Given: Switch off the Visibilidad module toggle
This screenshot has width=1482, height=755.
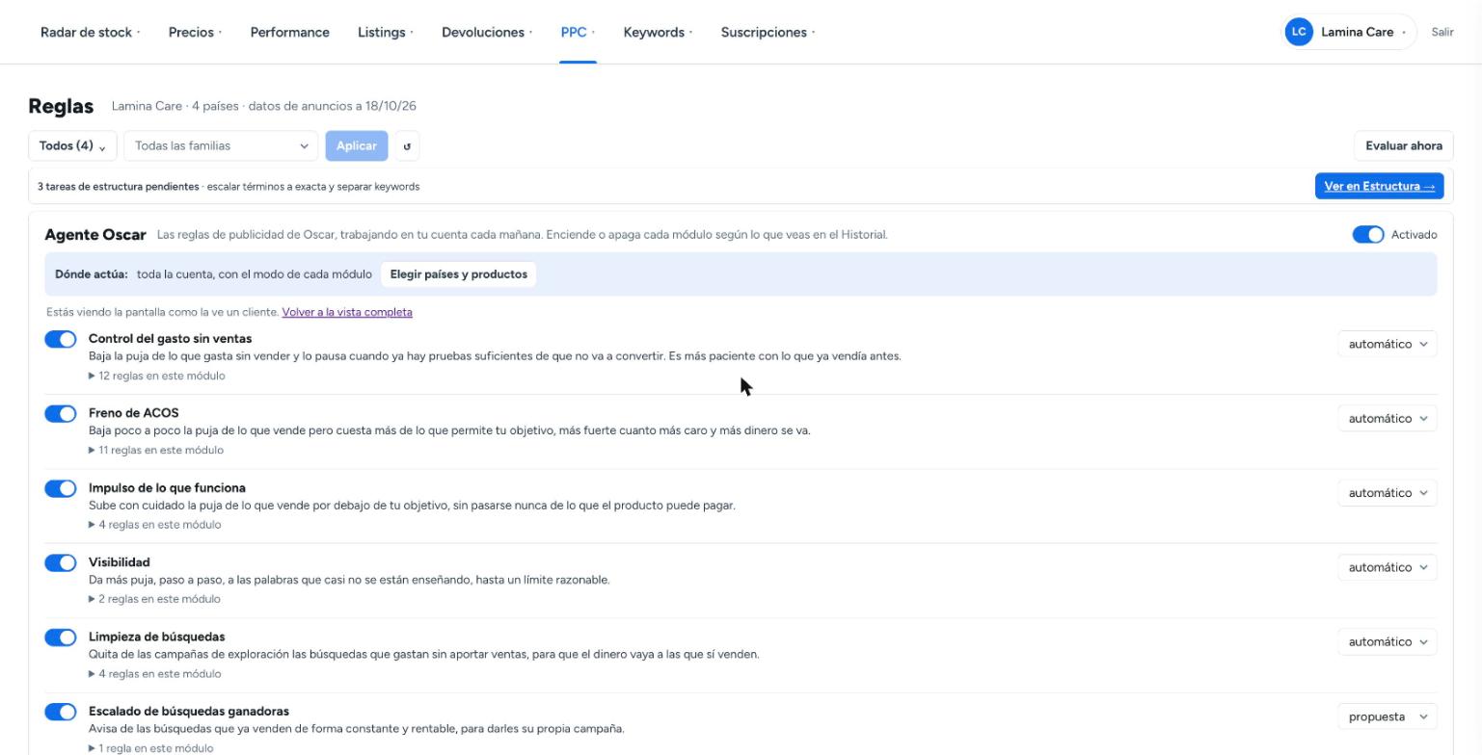Looking at the screenshot, I should coord(61,562).
